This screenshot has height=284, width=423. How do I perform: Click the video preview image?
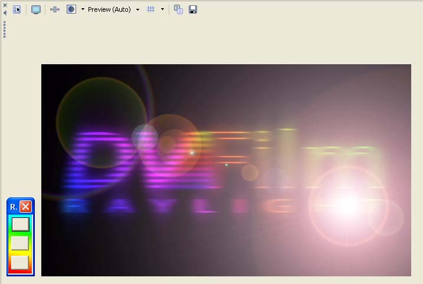tap(226, 170)
